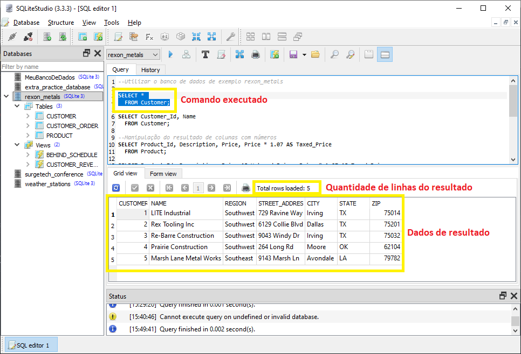Open the Structure menu
Image resolution: width=521 pixels, height=354 pixels.
pos(61,23)
